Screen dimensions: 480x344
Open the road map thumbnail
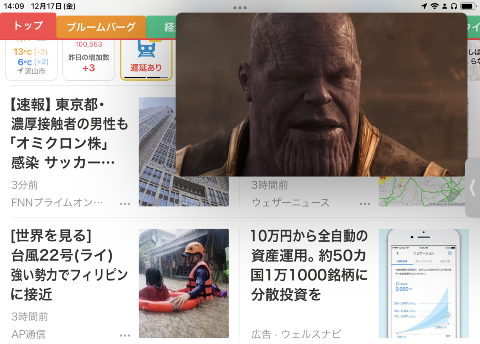[x=421, y=191]
